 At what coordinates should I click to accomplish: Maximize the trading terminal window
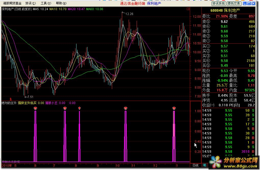click(x=249, y=4)
